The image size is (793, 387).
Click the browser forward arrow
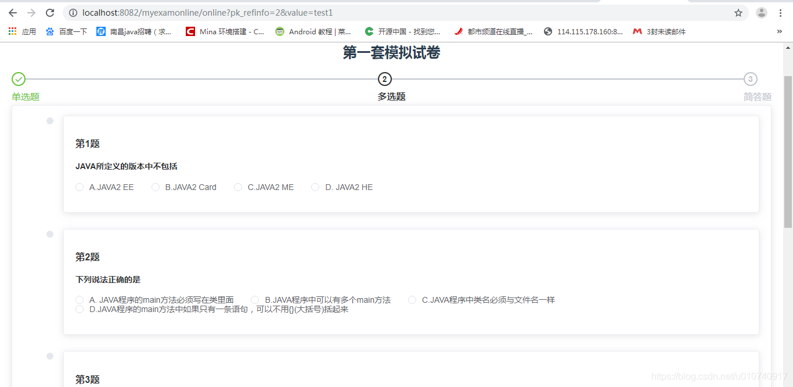point(31,13)
